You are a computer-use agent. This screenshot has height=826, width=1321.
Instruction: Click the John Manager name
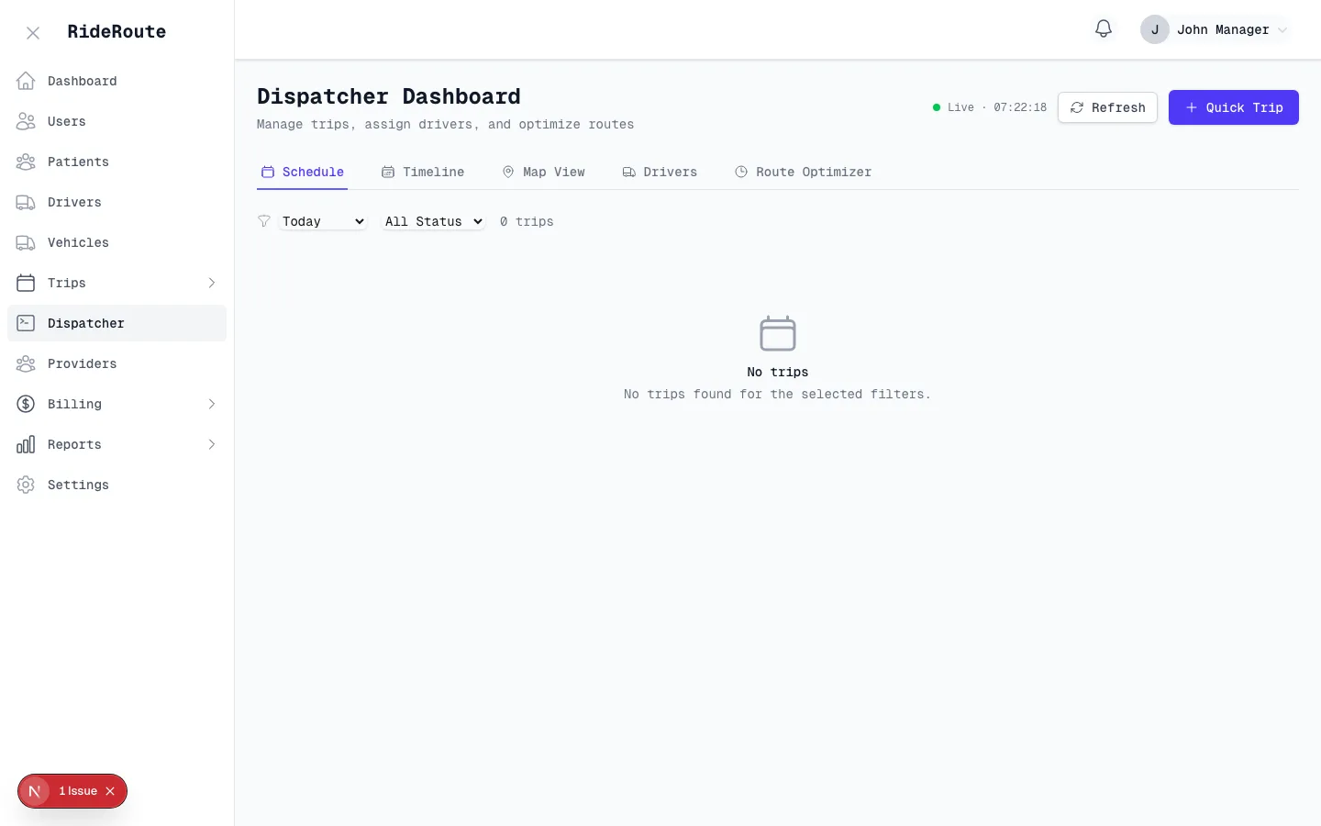point(1223,29)
